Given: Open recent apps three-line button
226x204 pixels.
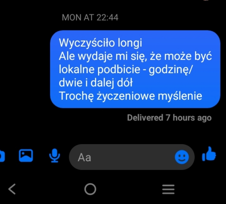Looking at the screenshot, I should point(168,189).
